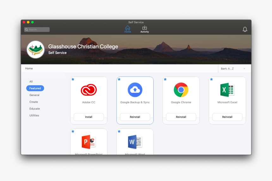
Task: Click the Adobe CC title text
Action: pyautogui.click(x=89, y=102)
